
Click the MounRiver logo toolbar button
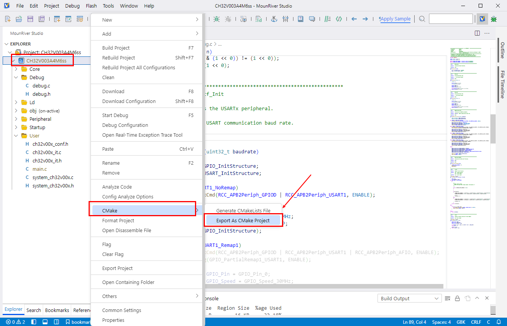pyautogui.click(x=482, y=19)
